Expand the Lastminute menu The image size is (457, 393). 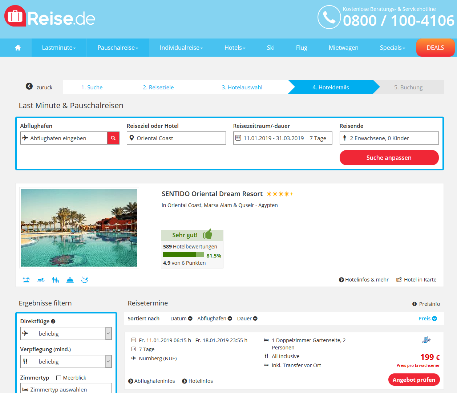point(59,48)
